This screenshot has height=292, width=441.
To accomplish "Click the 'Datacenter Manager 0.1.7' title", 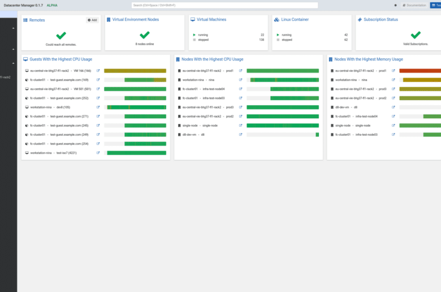I will (23, 5).
